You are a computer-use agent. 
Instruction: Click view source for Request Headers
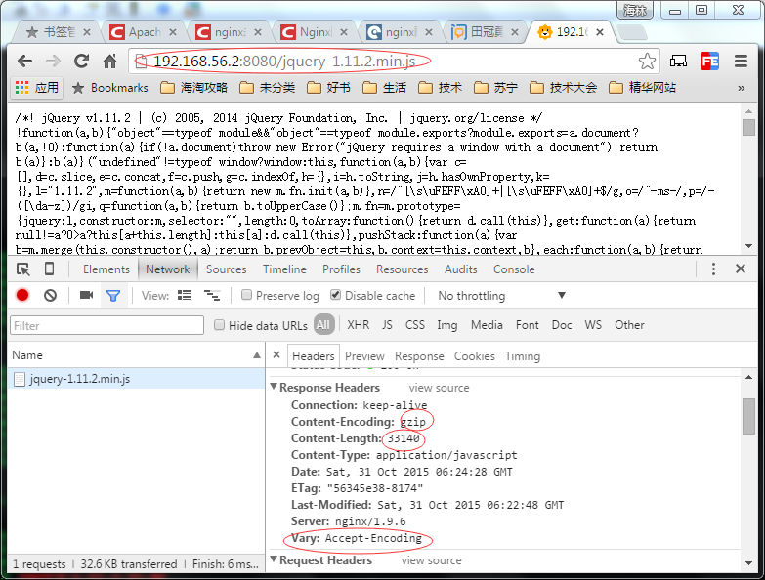[431, 560]
